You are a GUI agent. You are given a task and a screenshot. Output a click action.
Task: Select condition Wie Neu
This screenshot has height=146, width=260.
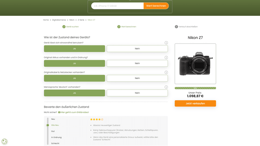(x=55, y=125)
